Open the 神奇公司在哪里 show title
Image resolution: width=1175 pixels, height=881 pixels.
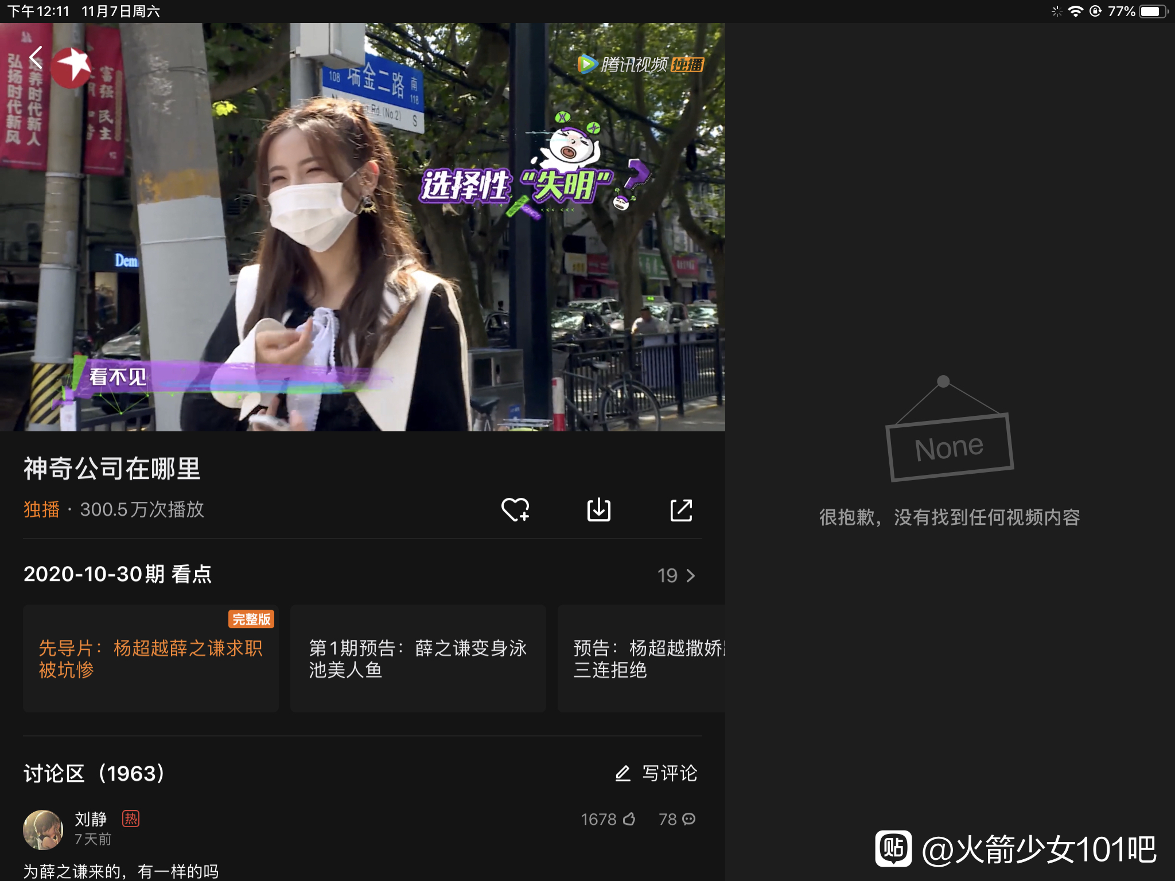click(112, 469)
